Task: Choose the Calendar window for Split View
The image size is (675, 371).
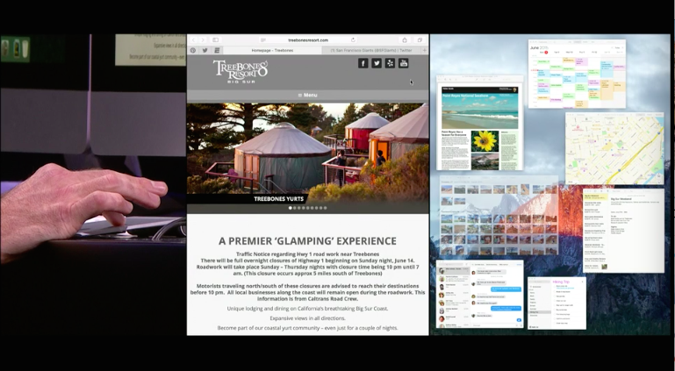Action: pyautogui.click(x=577, y=74)
